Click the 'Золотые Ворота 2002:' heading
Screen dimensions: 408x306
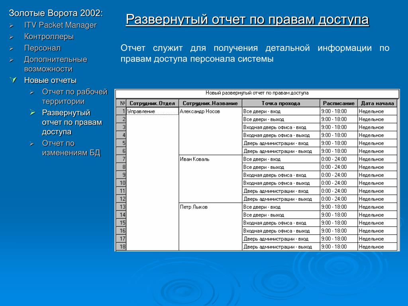click(x=56, y=13)
